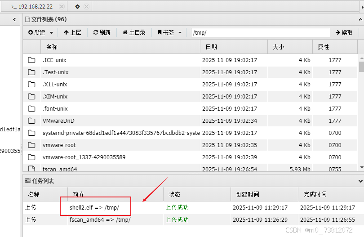
Task: Go to home directory with 主目录
Action: (x=134, y=32)
